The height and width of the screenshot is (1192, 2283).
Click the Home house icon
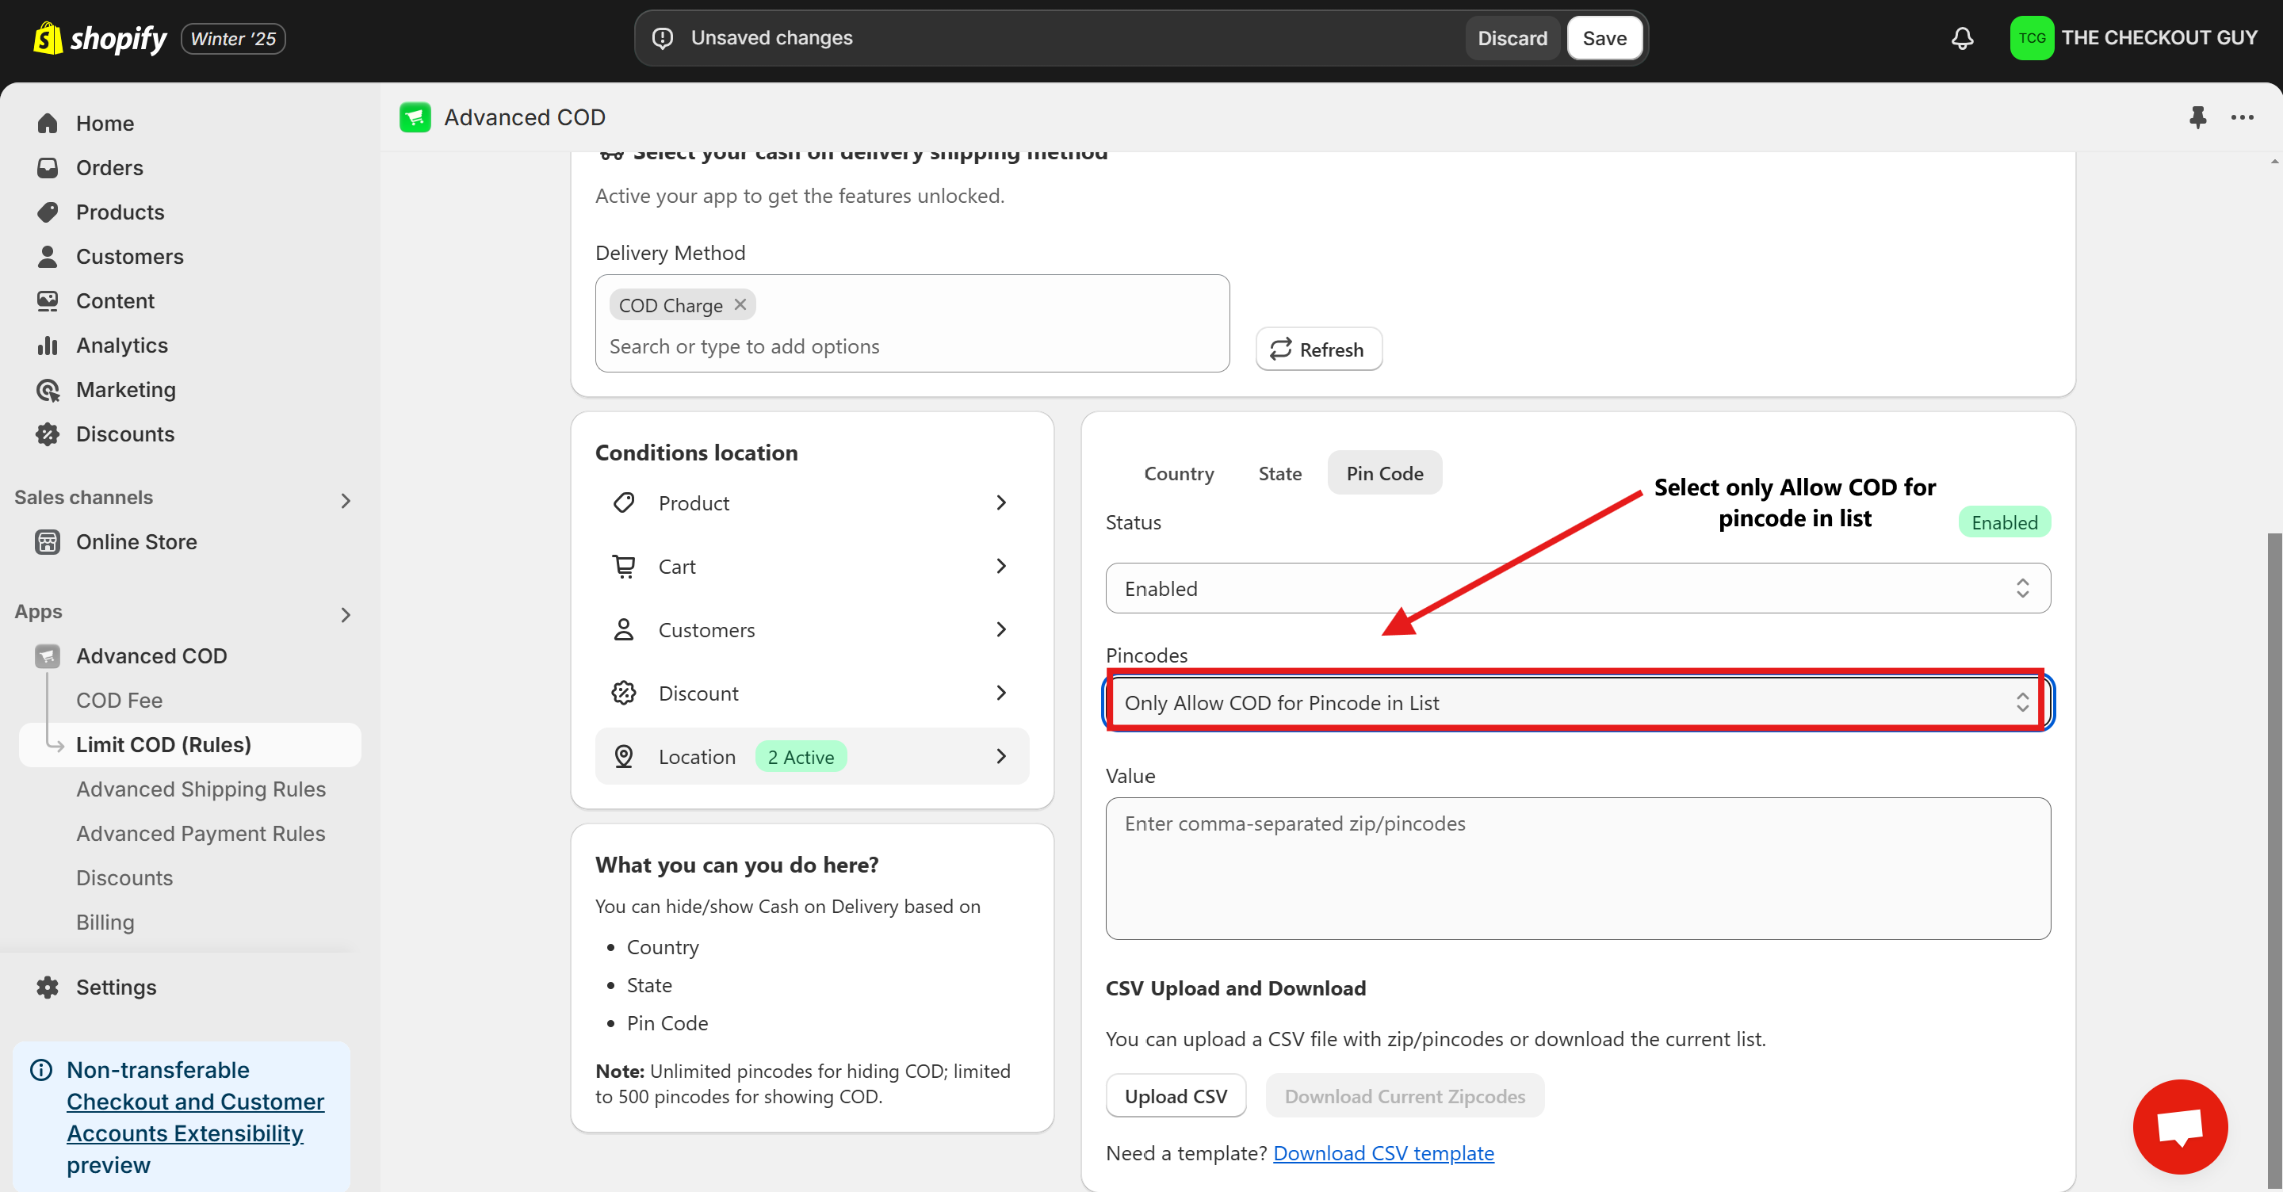(x=48, y=123)
